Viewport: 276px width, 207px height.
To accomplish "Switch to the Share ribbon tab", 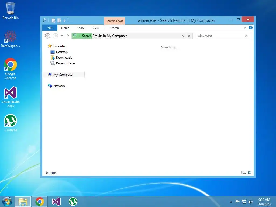I will (81, 28).
